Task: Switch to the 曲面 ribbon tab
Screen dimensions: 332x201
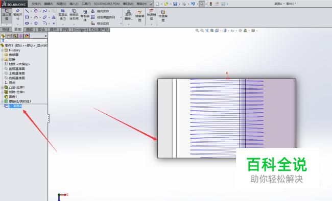Action: 30,30
